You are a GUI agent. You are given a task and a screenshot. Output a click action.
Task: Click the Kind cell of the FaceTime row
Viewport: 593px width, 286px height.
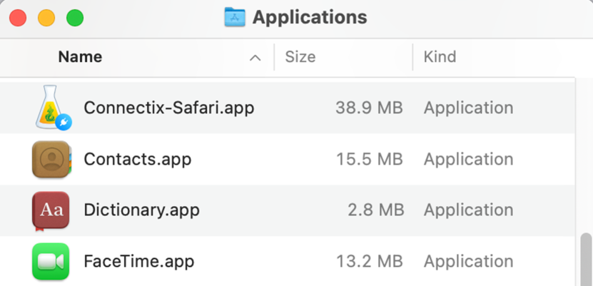click(x=468, y=262)
